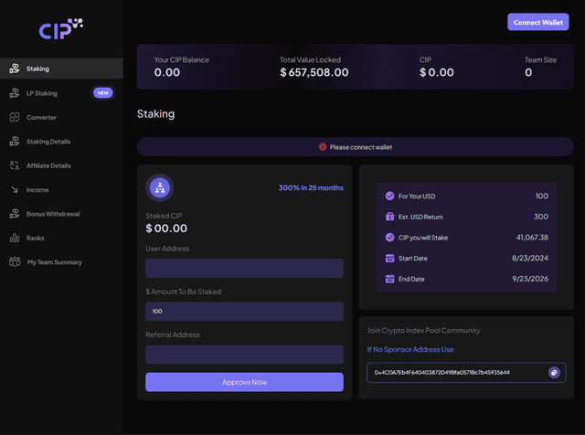
Task: Click the Income arrow icon
Action: tap(15, 190)
